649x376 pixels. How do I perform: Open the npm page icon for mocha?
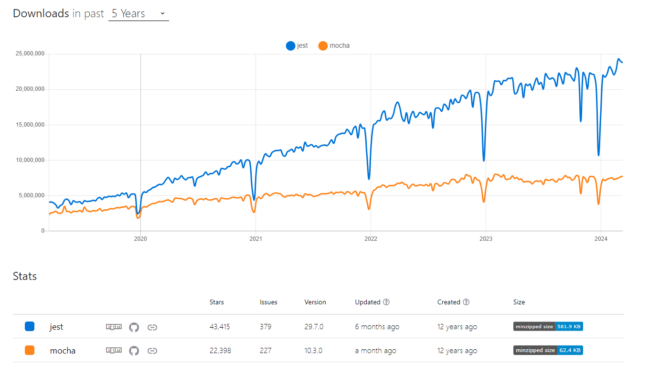(114, 351)
